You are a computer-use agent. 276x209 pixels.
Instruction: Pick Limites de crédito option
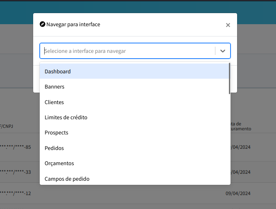[x=134, y=117]
